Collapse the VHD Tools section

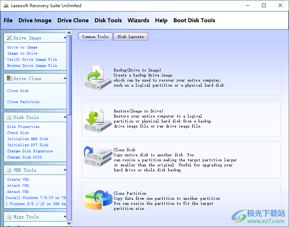[64, 170]
